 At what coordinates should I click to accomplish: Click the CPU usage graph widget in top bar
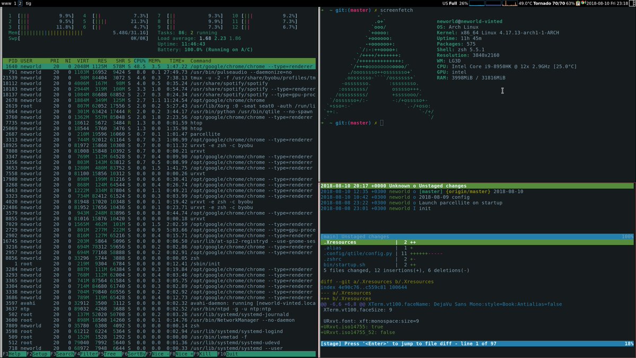click(477, 3)
